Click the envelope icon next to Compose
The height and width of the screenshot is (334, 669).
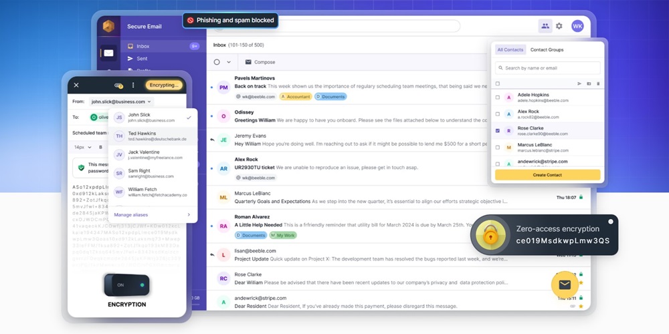click(x=248, y=62)
